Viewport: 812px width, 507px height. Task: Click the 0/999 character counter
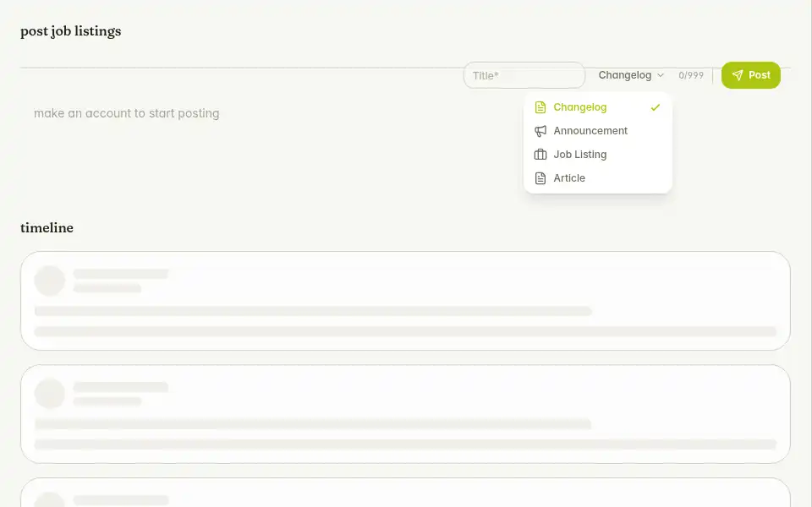click(691, 75)
